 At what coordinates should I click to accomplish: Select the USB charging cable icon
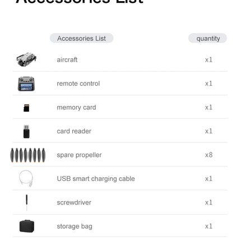tap(26, 178)
